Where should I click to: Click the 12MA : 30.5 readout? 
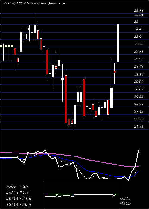(x=18, y=204)
